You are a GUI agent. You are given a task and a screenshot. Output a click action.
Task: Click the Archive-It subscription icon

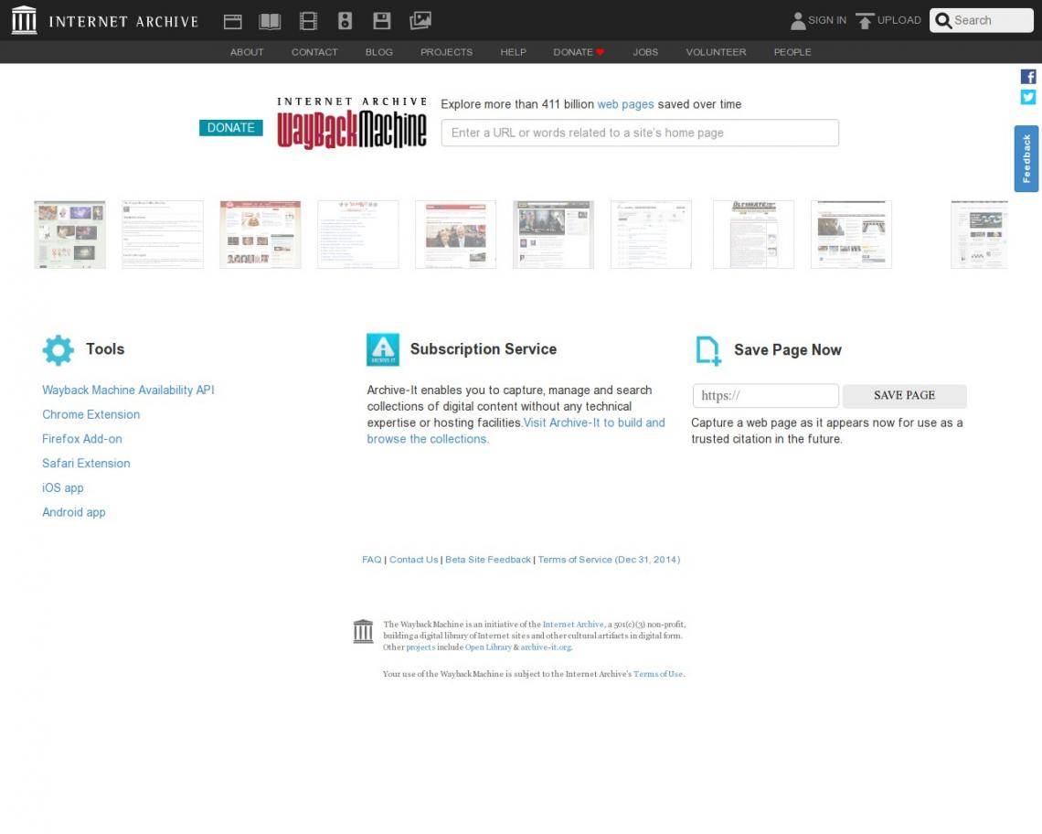(x=383, y=350)
